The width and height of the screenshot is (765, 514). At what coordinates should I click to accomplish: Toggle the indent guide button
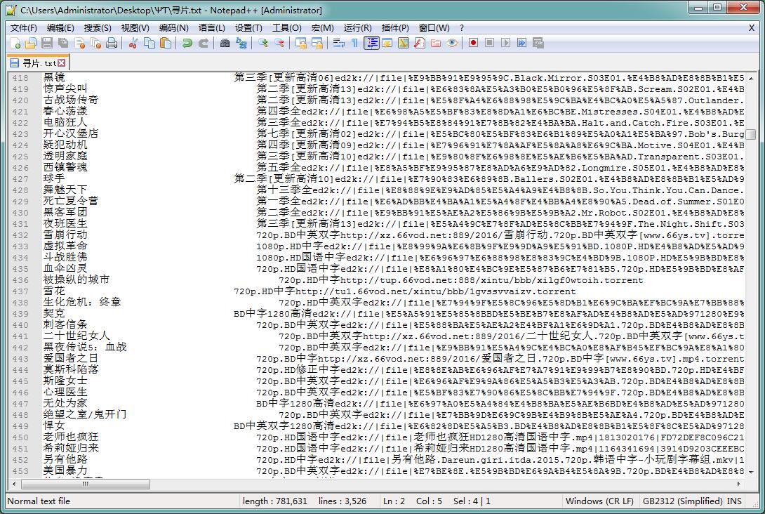371,44
